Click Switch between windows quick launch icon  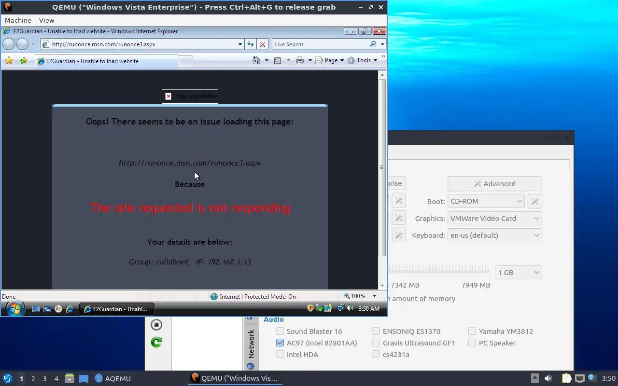coord(47,309)
